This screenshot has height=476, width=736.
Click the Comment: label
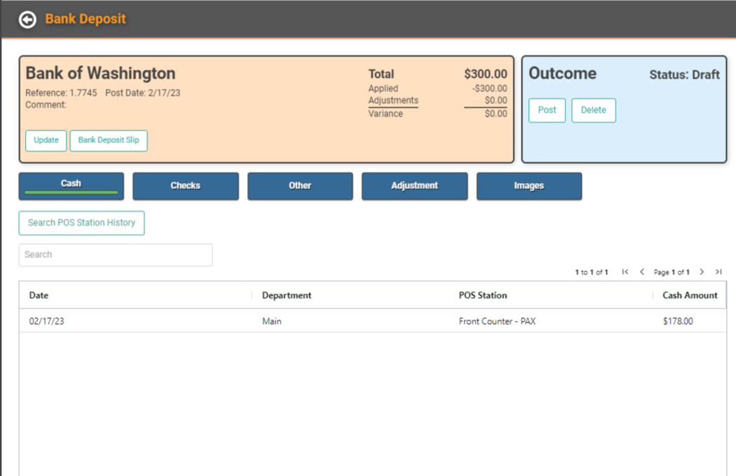(x=46, y=104)
